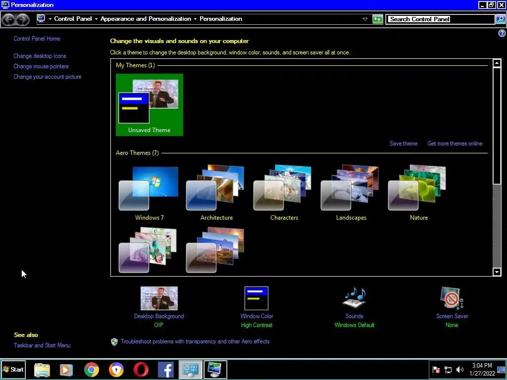Apply the Windows 7 Aero theme
Viewport: 507px width, 380px height.
[x=150, y=193]
